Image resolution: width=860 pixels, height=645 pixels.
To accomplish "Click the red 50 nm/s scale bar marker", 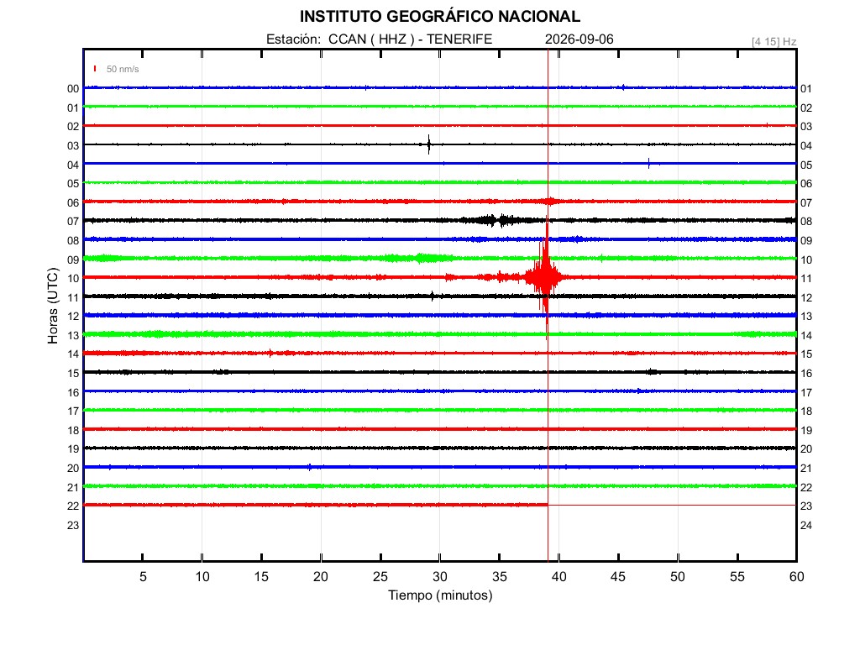I will pos(95,69).
